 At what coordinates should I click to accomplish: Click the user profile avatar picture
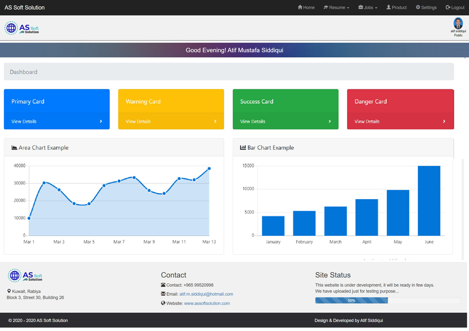pyautogui.click(x=458, y=24)
